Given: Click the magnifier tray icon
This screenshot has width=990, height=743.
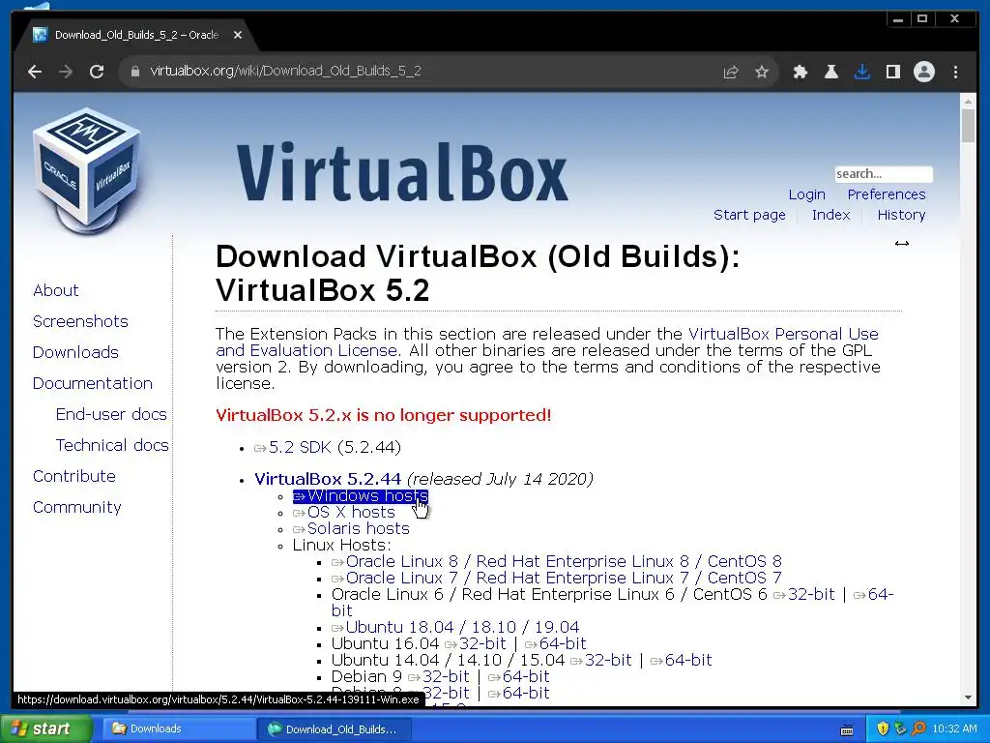Looking at the screenshot, I should pyautogui.click(x=918, y=728).
